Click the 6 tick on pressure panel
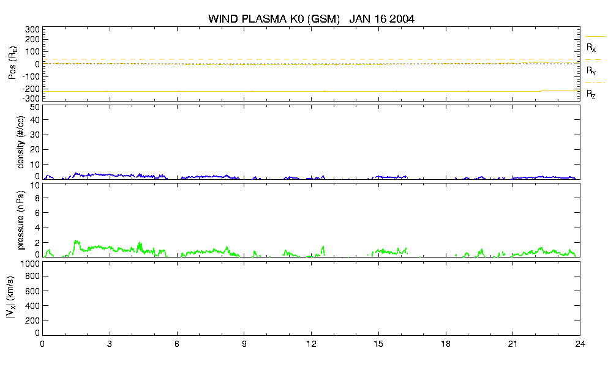Screen dimensions: 608x367 pos(37,213)
